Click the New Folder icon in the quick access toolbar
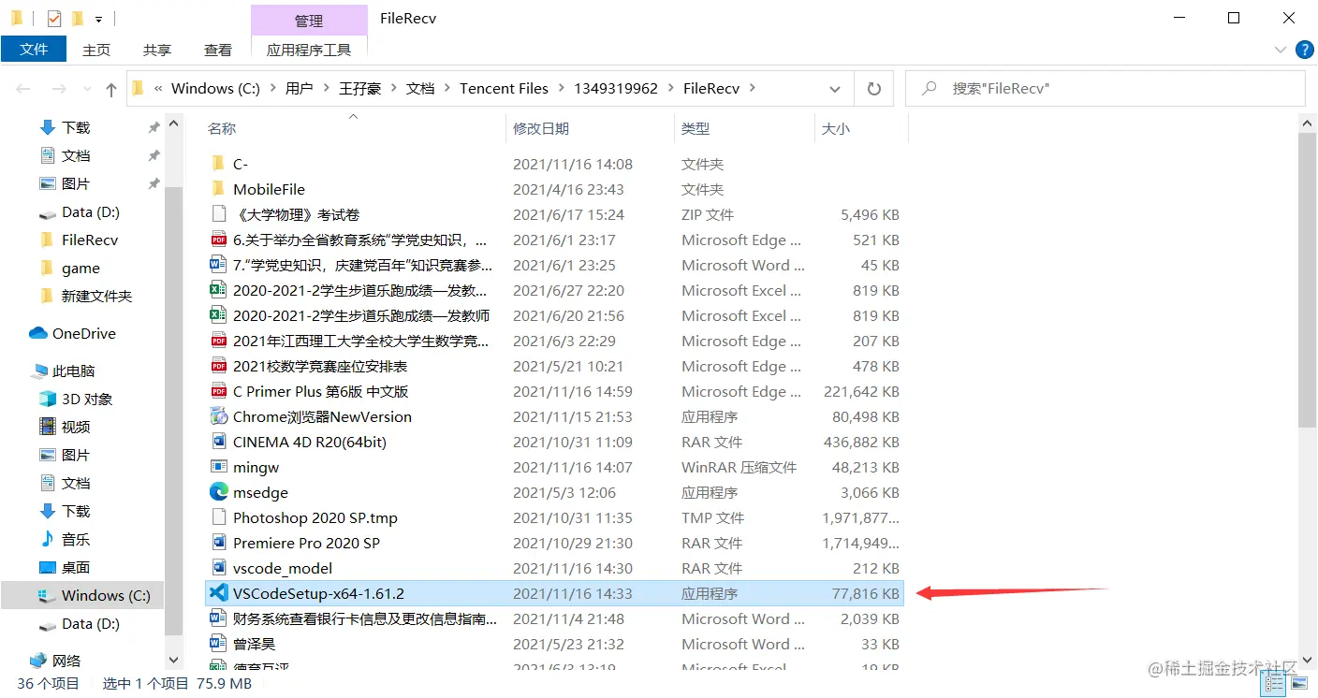 78,18
